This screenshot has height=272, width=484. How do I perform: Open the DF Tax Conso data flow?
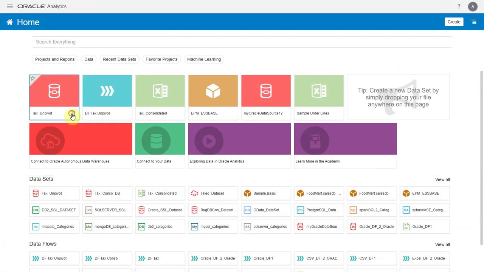pyautogui.click(x=107, y=258)
